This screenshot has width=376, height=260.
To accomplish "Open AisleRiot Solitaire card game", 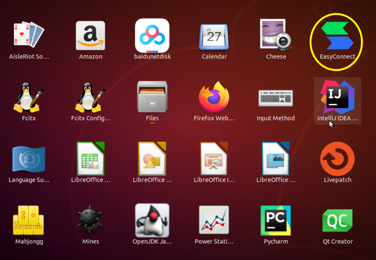I will click(x=29, y=36).
